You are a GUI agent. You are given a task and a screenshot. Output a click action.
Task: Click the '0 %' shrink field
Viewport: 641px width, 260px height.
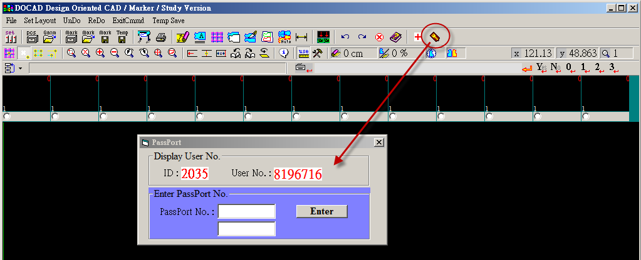click(401, 53)
